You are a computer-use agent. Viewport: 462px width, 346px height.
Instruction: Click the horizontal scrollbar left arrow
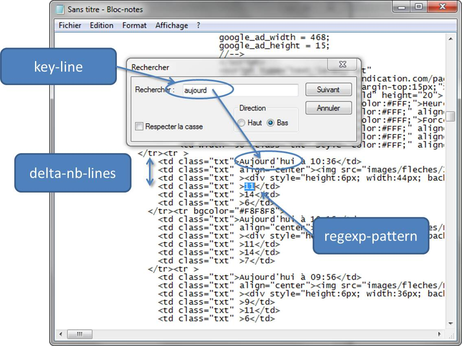(x=61, y=334)
